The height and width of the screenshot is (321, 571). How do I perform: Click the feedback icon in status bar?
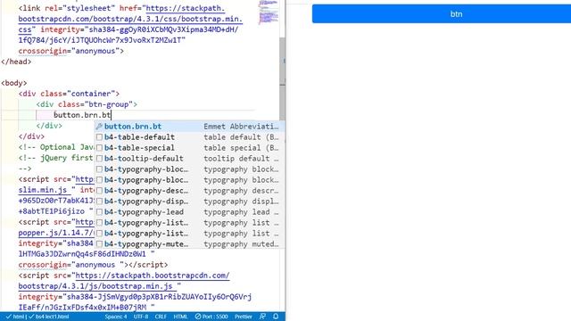pyautogui.click(x=262, y=317)
